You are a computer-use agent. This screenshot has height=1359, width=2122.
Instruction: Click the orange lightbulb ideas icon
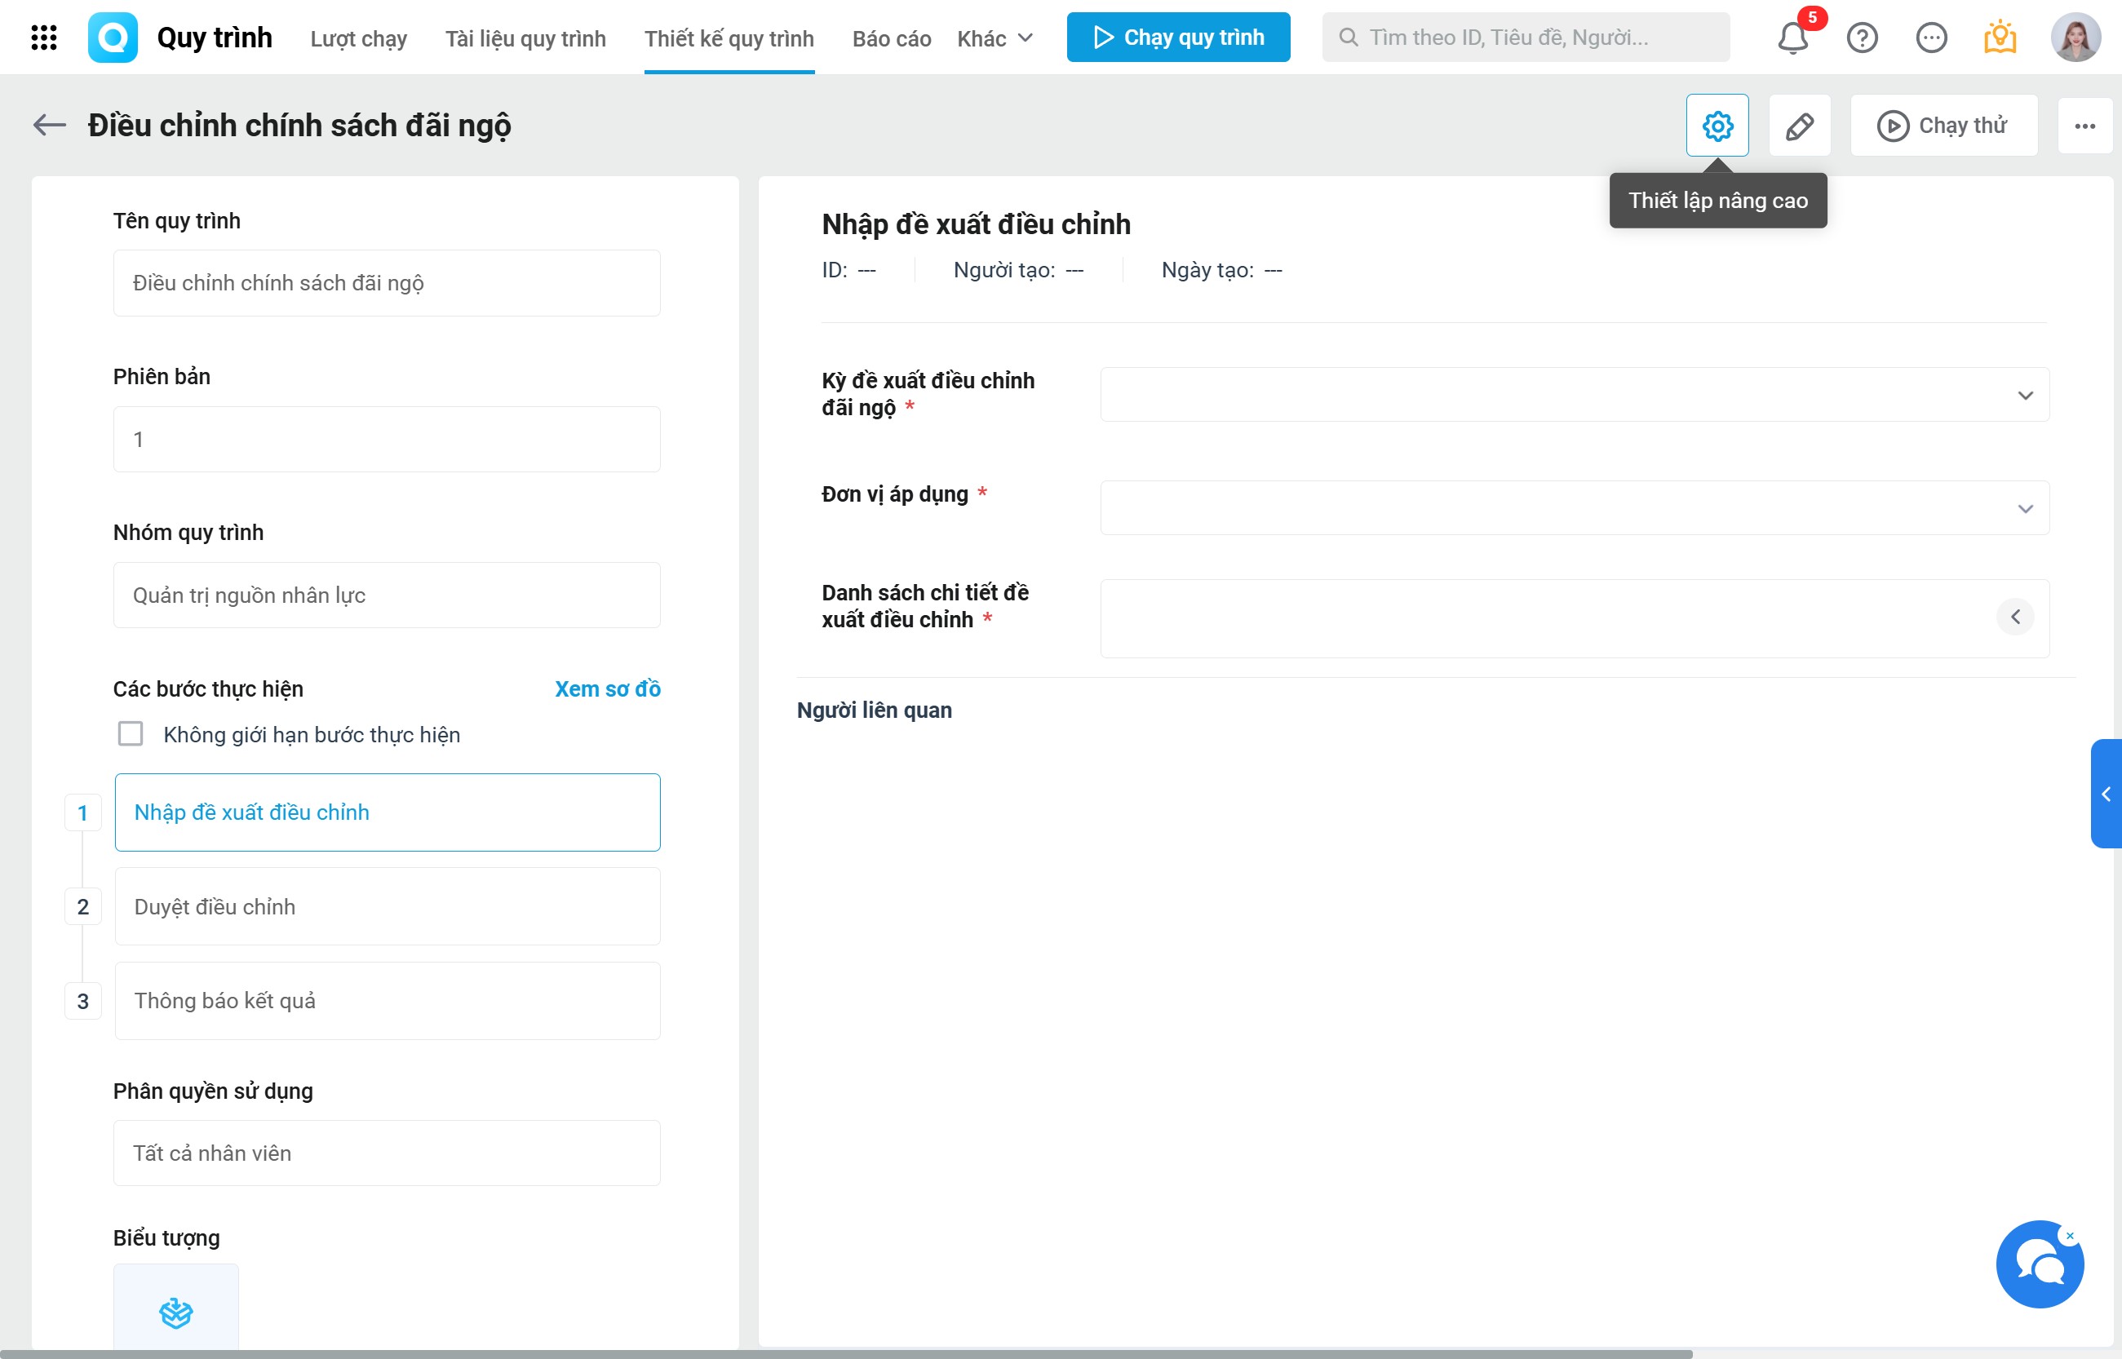[2000, 38]
